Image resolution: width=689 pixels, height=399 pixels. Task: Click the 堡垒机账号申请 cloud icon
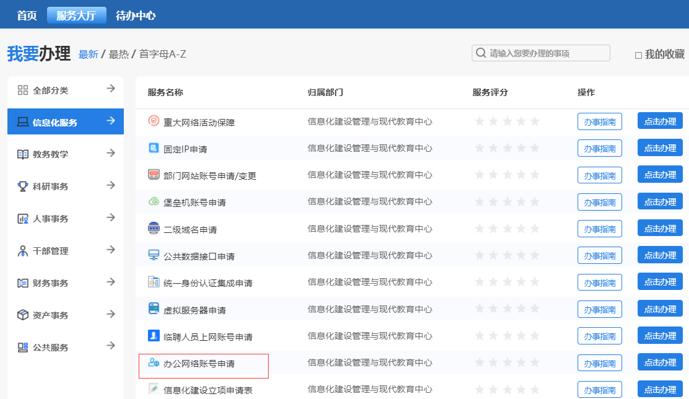pyautogui.click(x=154, y=201)
